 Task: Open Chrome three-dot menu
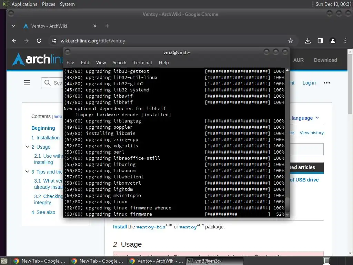(x=345, y=41)
